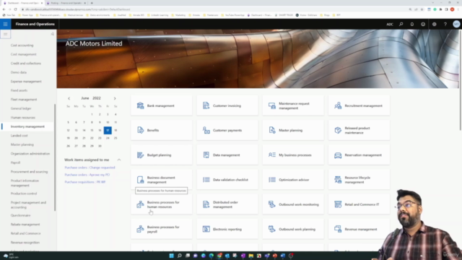Image resolution: width=462 pixels, height=260 pixels.
Task: Go to previous month in calendar
Action: pyautogui.click(x=69, y=98)
